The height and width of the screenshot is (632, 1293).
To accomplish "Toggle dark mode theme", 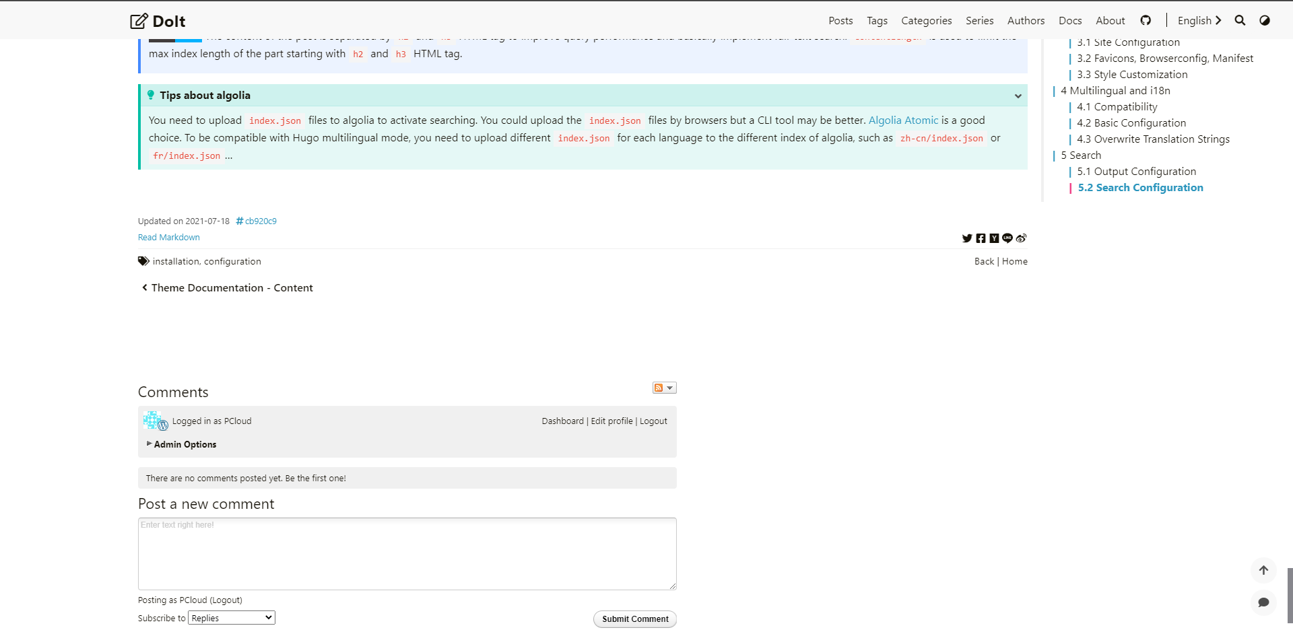I will tap(1265, 20).
